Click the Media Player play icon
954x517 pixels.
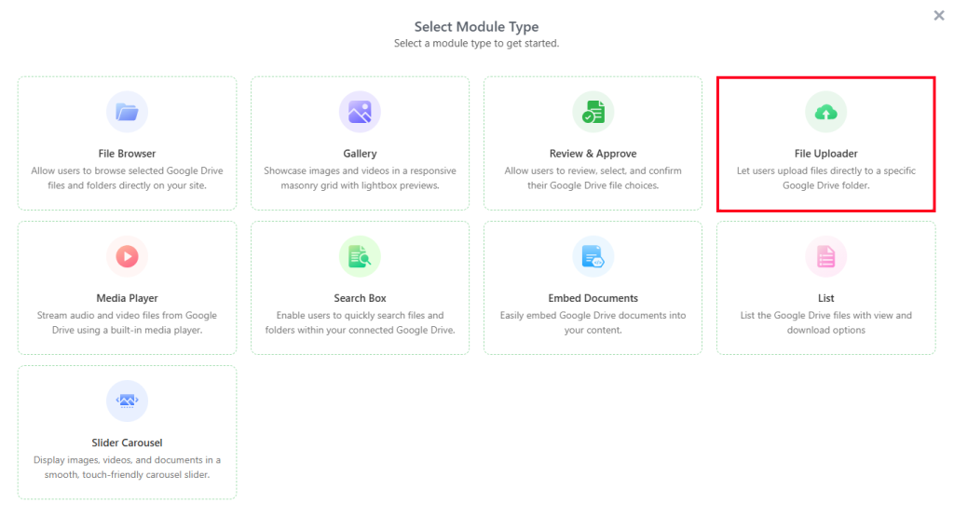(127, 257)
